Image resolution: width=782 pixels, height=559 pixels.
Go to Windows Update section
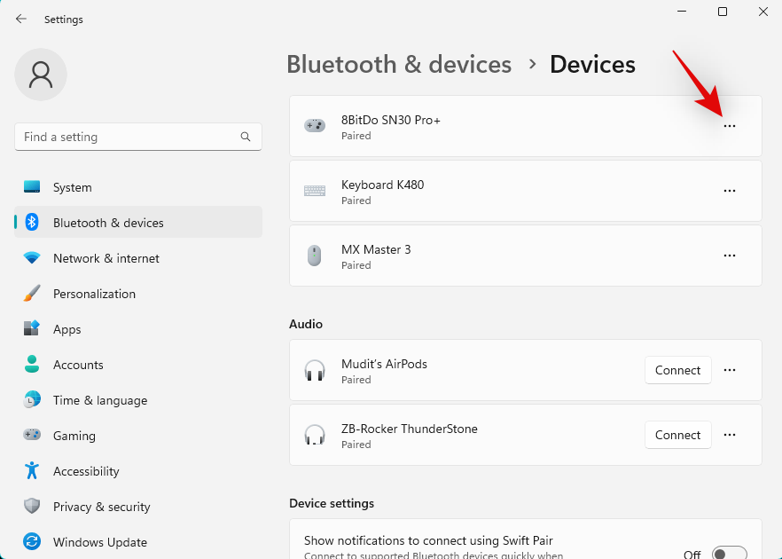[x=100, y=542]
